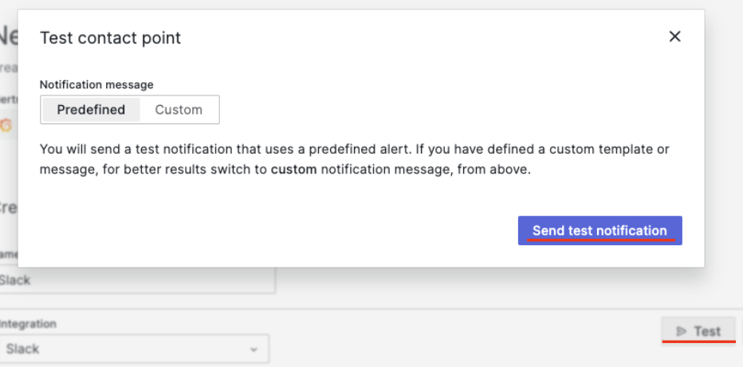Select the Predefined notification message option
743x367 pixels.
click(x=91, y=110)
